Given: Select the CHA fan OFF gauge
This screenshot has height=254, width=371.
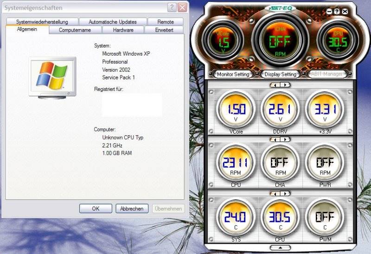Looking at the screenshot, I should (x=280, y=163).
